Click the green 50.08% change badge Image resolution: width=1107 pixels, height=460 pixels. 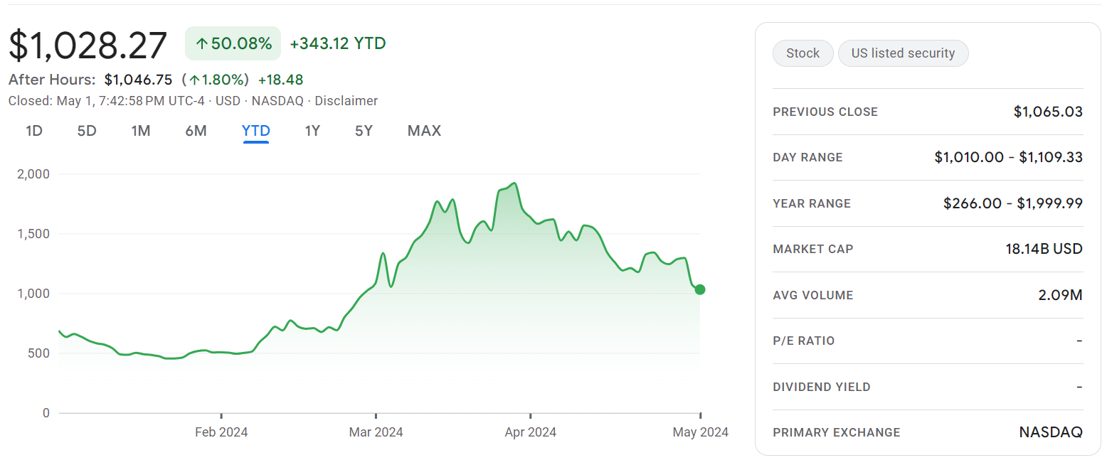pyautogui.click(x=233, y=44)
